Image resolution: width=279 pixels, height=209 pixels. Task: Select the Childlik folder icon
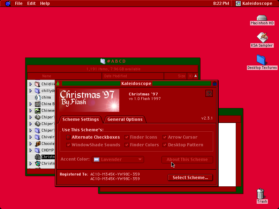click(37, 84)
